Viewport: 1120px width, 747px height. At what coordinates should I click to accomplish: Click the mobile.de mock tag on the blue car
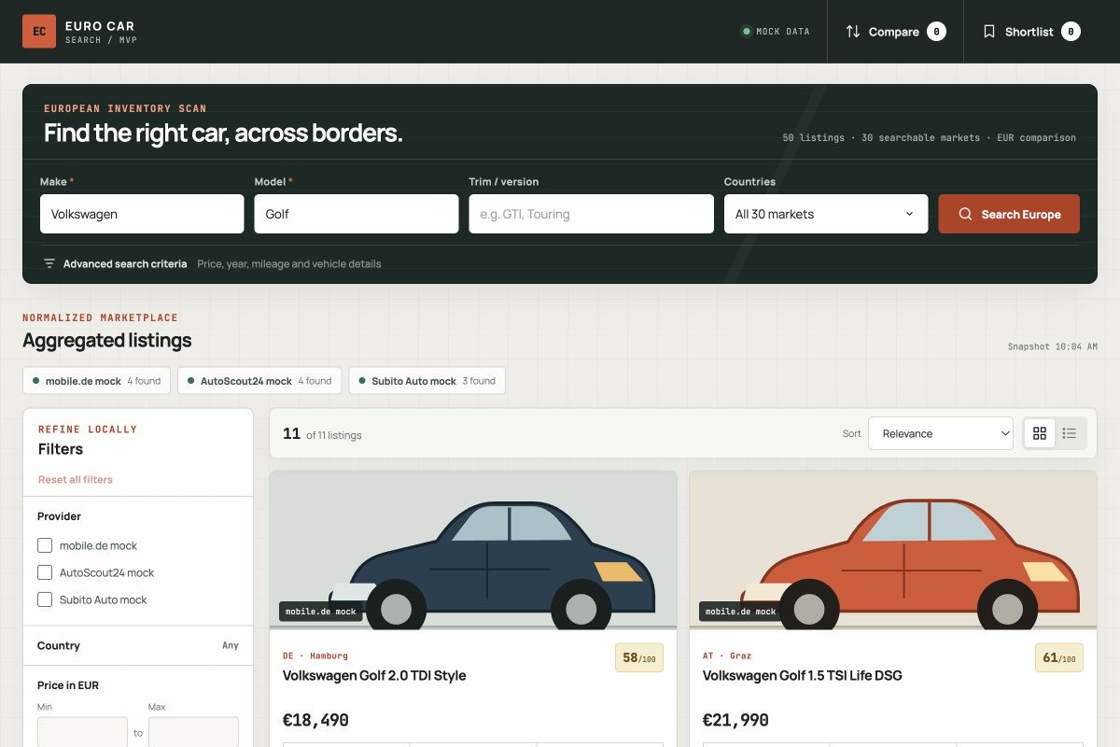click(321, 612)
